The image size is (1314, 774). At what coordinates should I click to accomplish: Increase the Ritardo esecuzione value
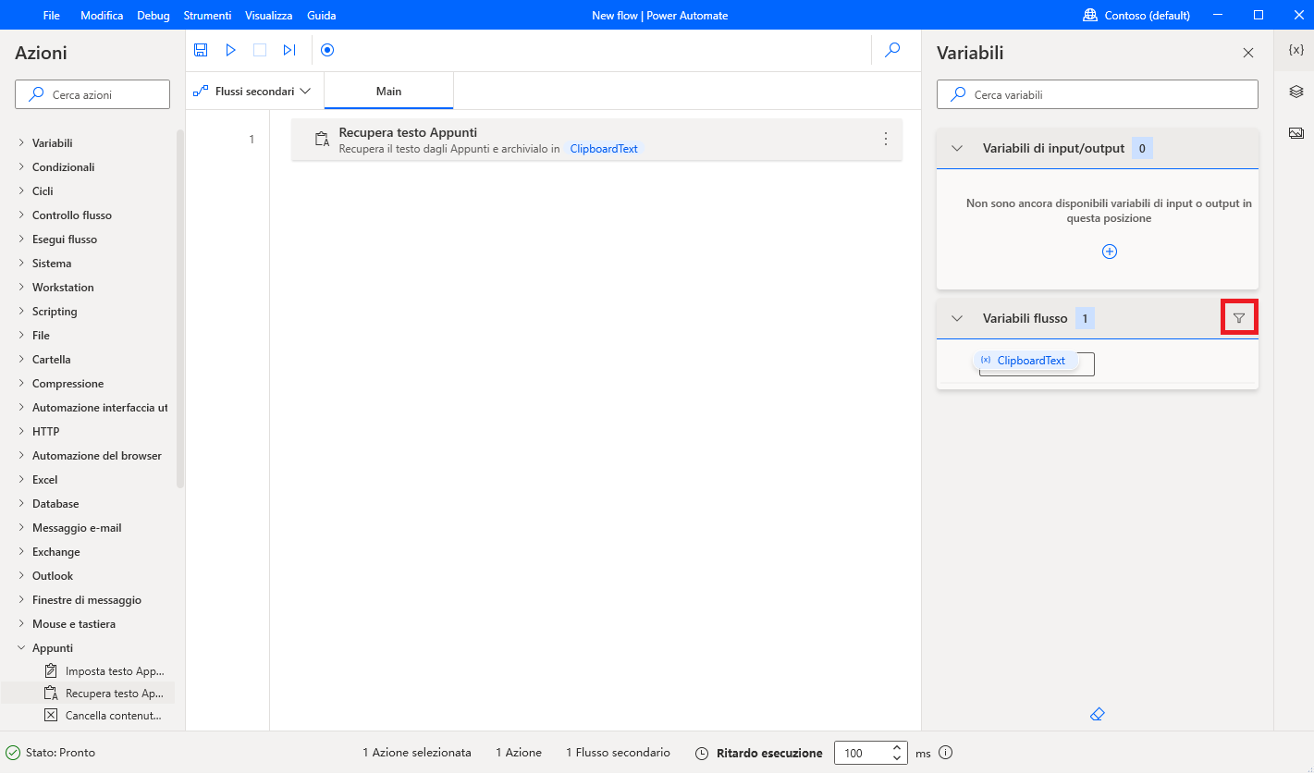coord(895,747)
